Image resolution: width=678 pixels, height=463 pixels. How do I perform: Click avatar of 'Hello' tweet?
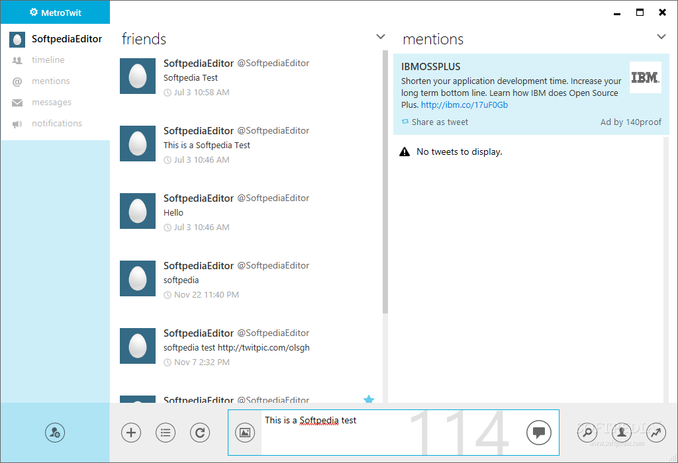[x=138, y=211]
